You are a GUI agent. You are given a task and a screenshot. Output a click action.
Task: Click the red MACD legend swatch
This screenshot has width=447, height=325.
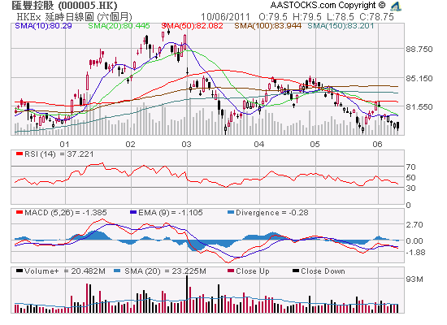pyautogui.click(x=20, y=212)
